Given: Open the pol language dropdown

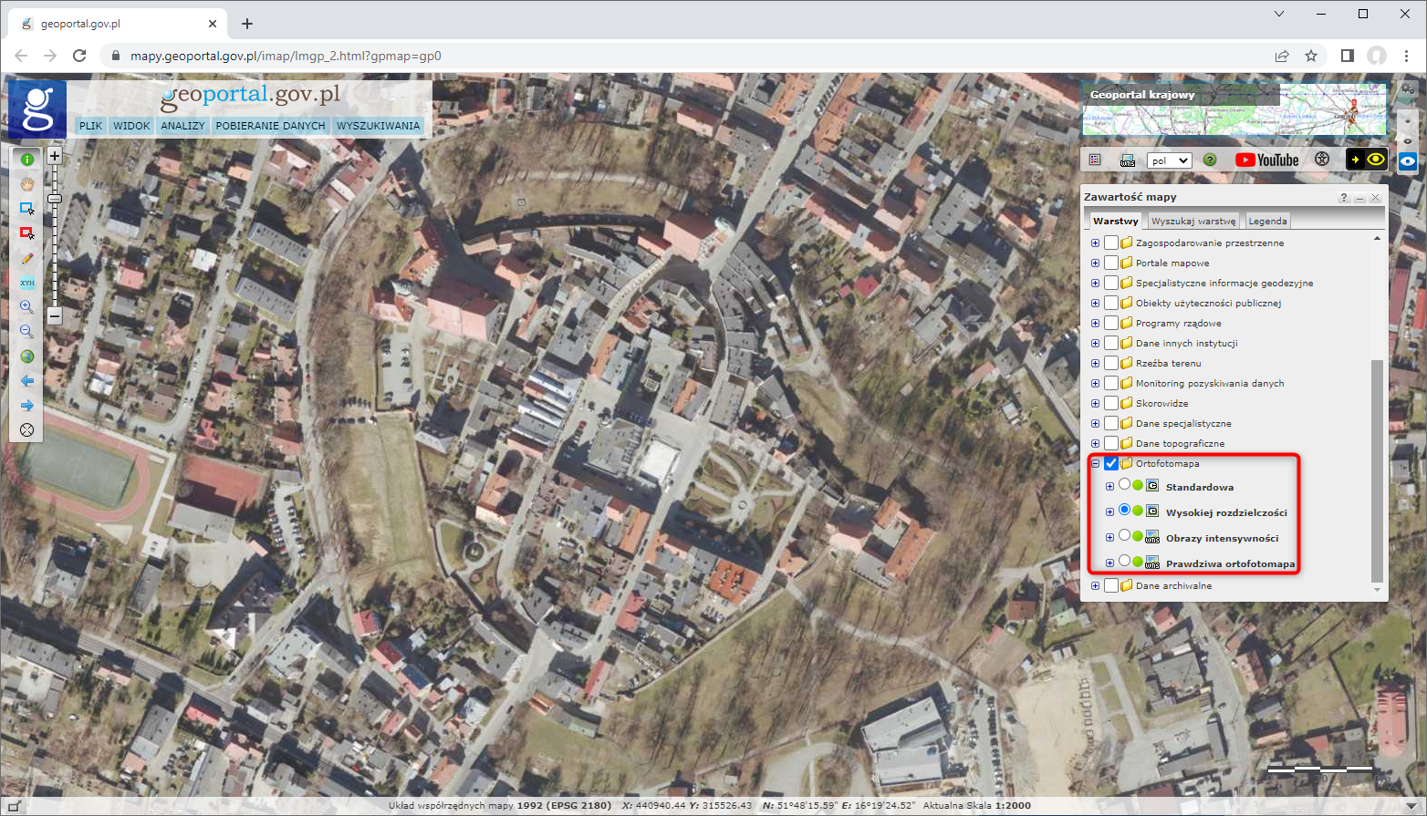Looking at the screenshot, I should click(1169, 160).
